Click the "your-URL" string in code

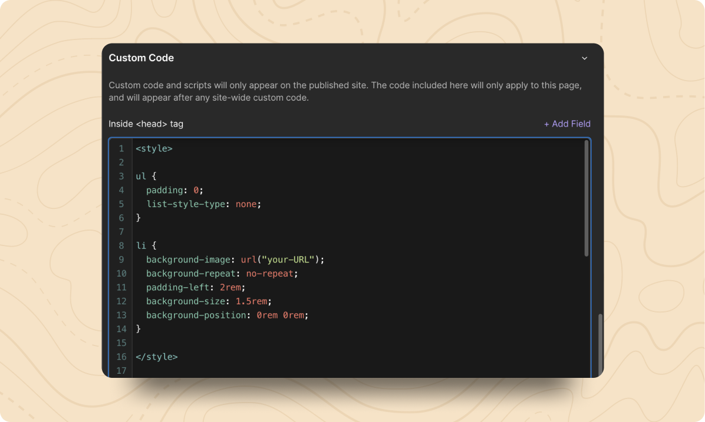(288, 260)
